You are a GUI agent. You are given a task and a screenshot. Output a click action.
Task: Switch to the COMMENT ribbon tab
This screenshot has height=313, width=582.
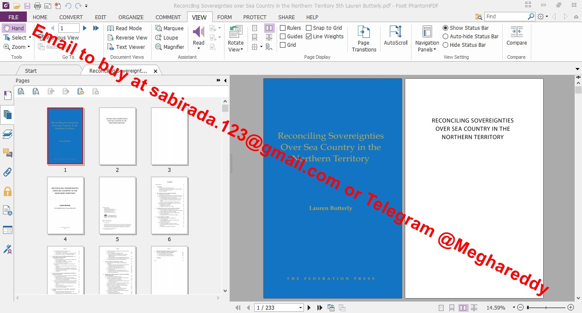coord(168,17)
